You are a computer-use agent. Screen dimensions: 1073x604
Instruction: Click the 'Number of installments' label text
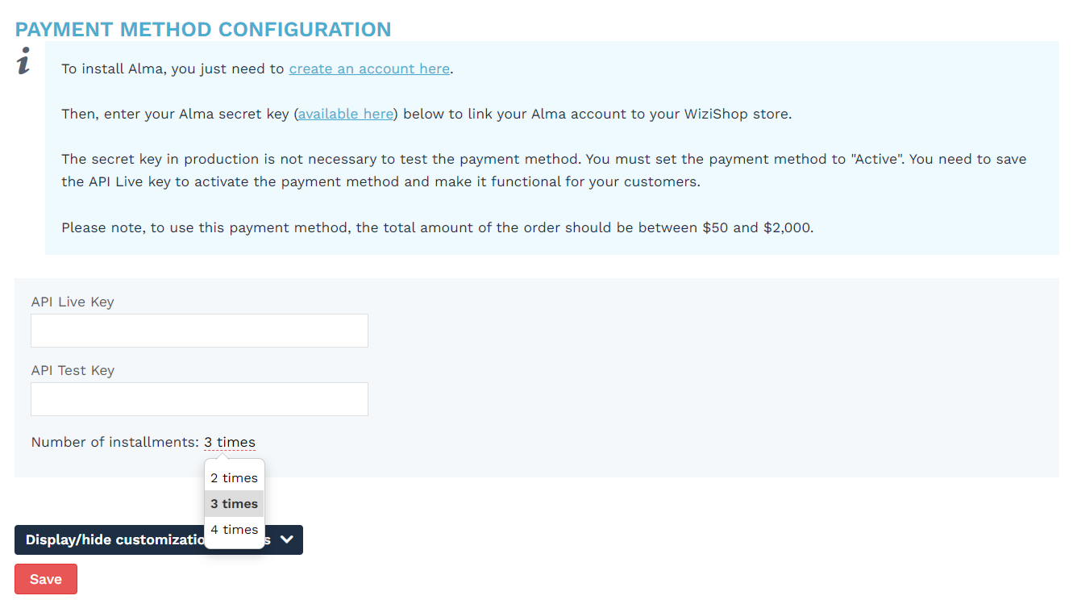(x=114, y=442)
